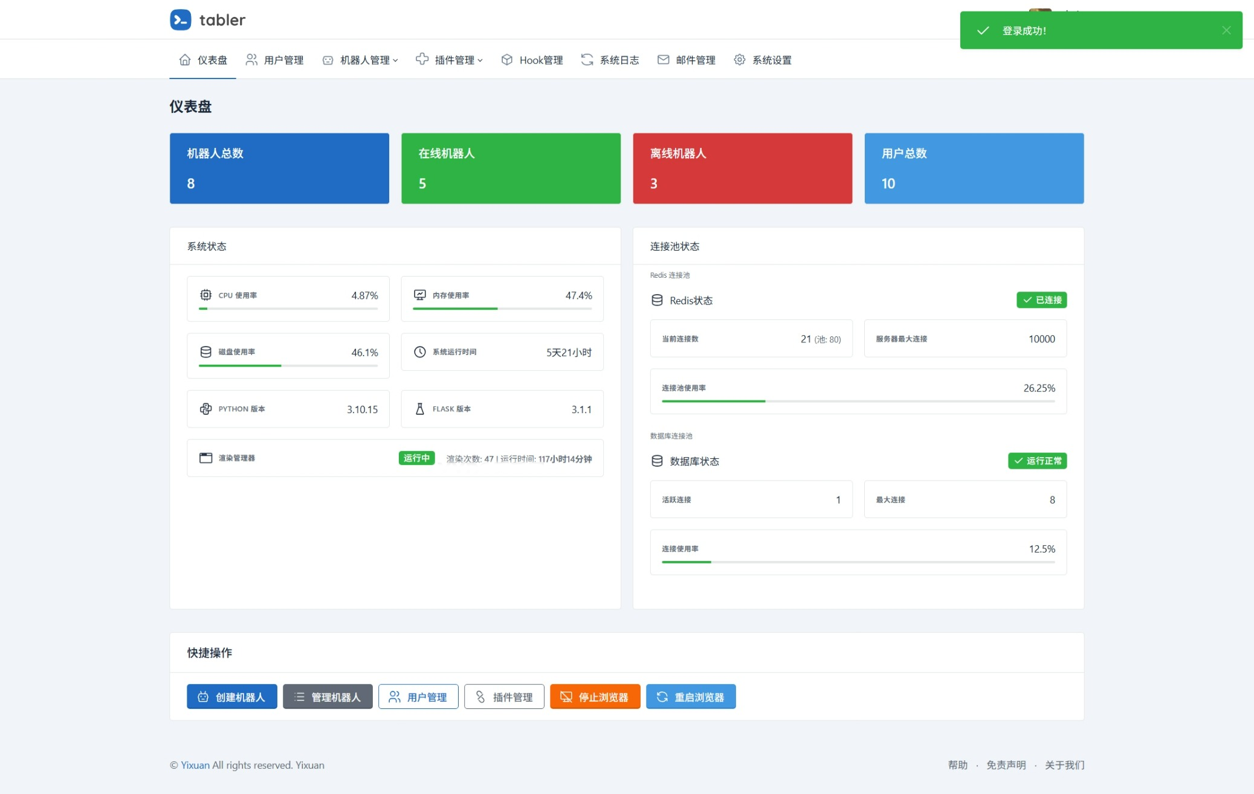Image resolution: width=1254 pixels, height=794 pixels.
Task: Dismiss the 登录成功 notification
Action: (x=1226, y=30)
